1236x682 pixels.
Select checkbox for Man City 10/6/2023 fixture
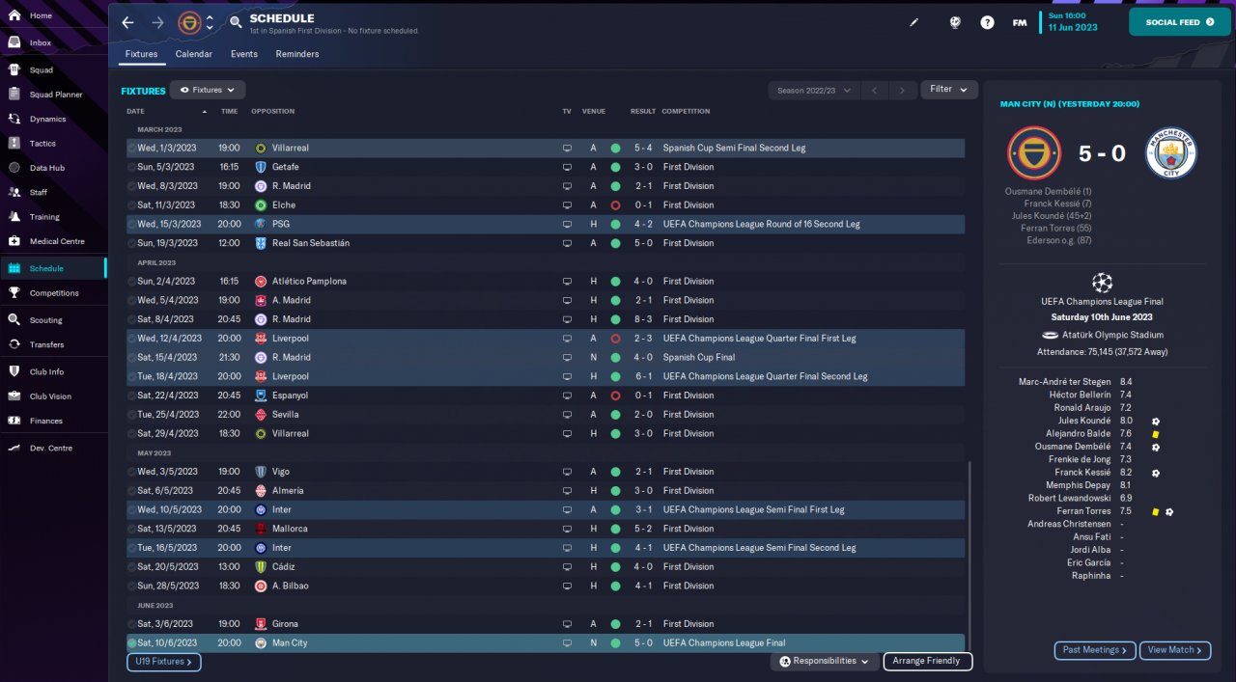click(131, 642)
